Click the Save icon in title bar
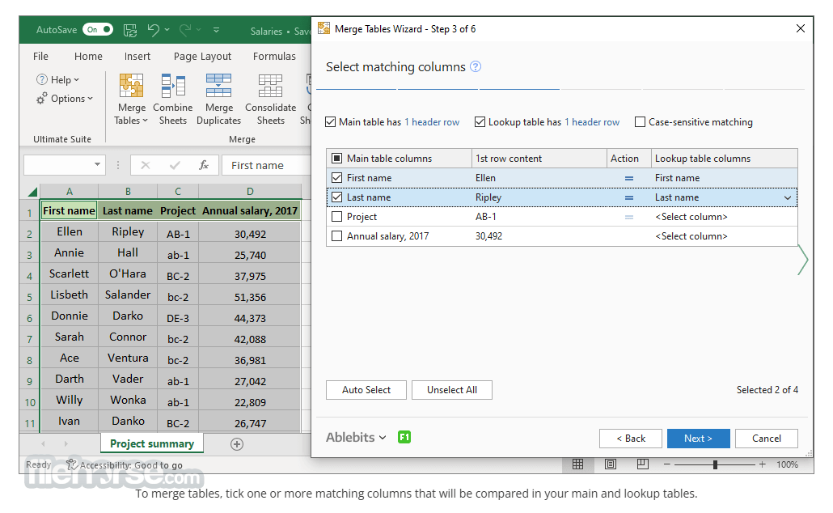The height and width of the screenshot is (513, 833). coord(130,30)
